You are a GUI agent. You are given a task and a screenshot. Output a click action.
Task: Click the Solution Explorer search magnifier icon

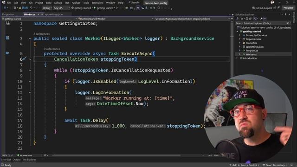(x=288, y=23)
